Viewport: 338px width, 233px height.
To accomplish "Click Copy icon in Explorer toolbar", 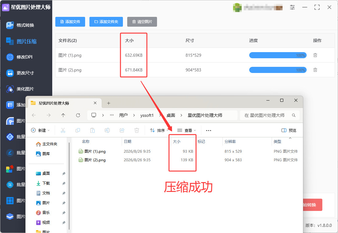I will pyautogui.click(x=78, y=130).
